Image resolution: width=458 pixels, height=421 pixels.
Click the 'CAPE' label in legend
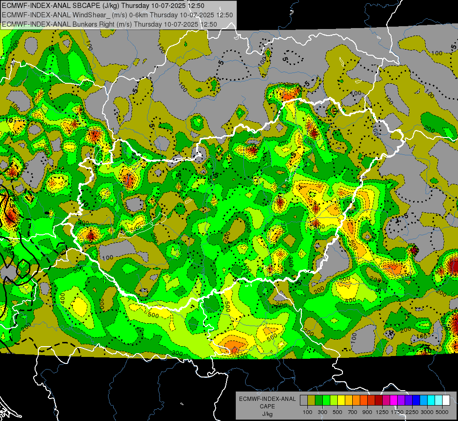click(x=267, y=406)
